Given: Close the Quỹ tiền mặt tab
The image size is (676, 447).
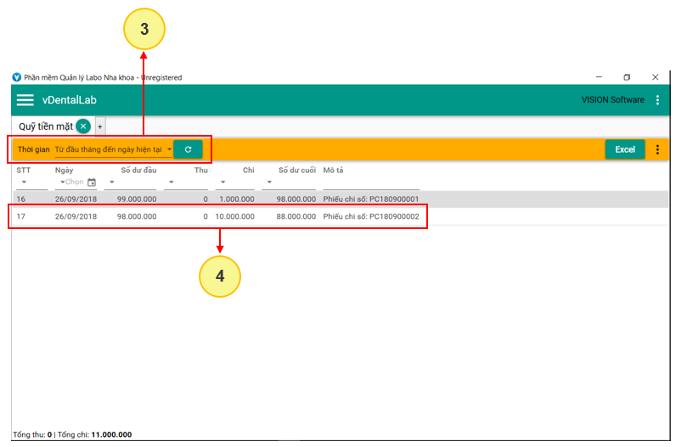Looking at the screenshot, I should [83, 126].
